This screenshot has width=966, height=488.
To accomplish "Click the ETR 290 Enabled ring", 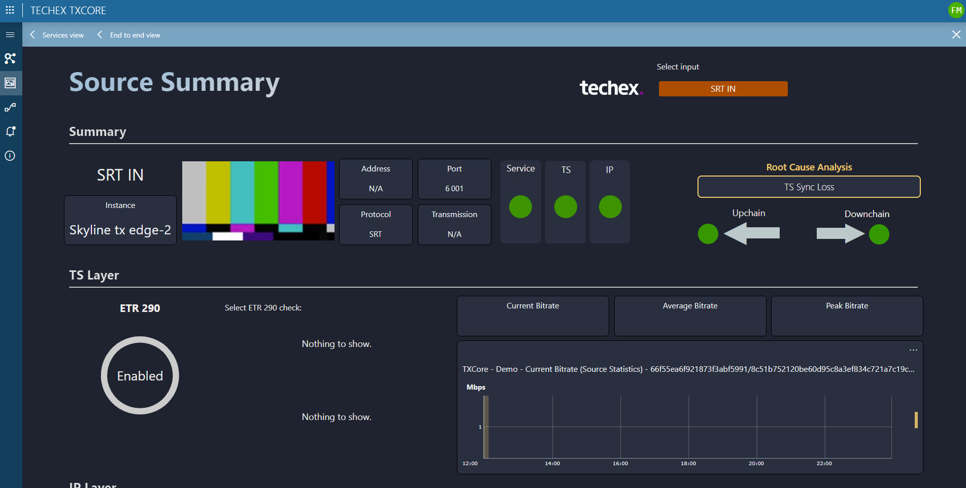I will (140, 375).
